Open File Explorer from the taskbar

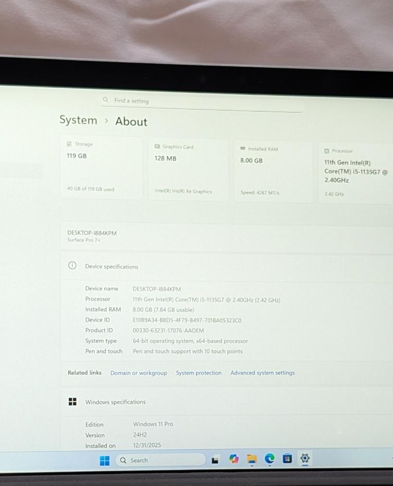point(252,458)
